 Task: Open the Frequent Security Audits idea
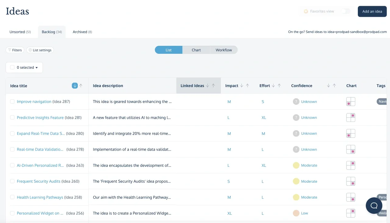click(38, 181)
